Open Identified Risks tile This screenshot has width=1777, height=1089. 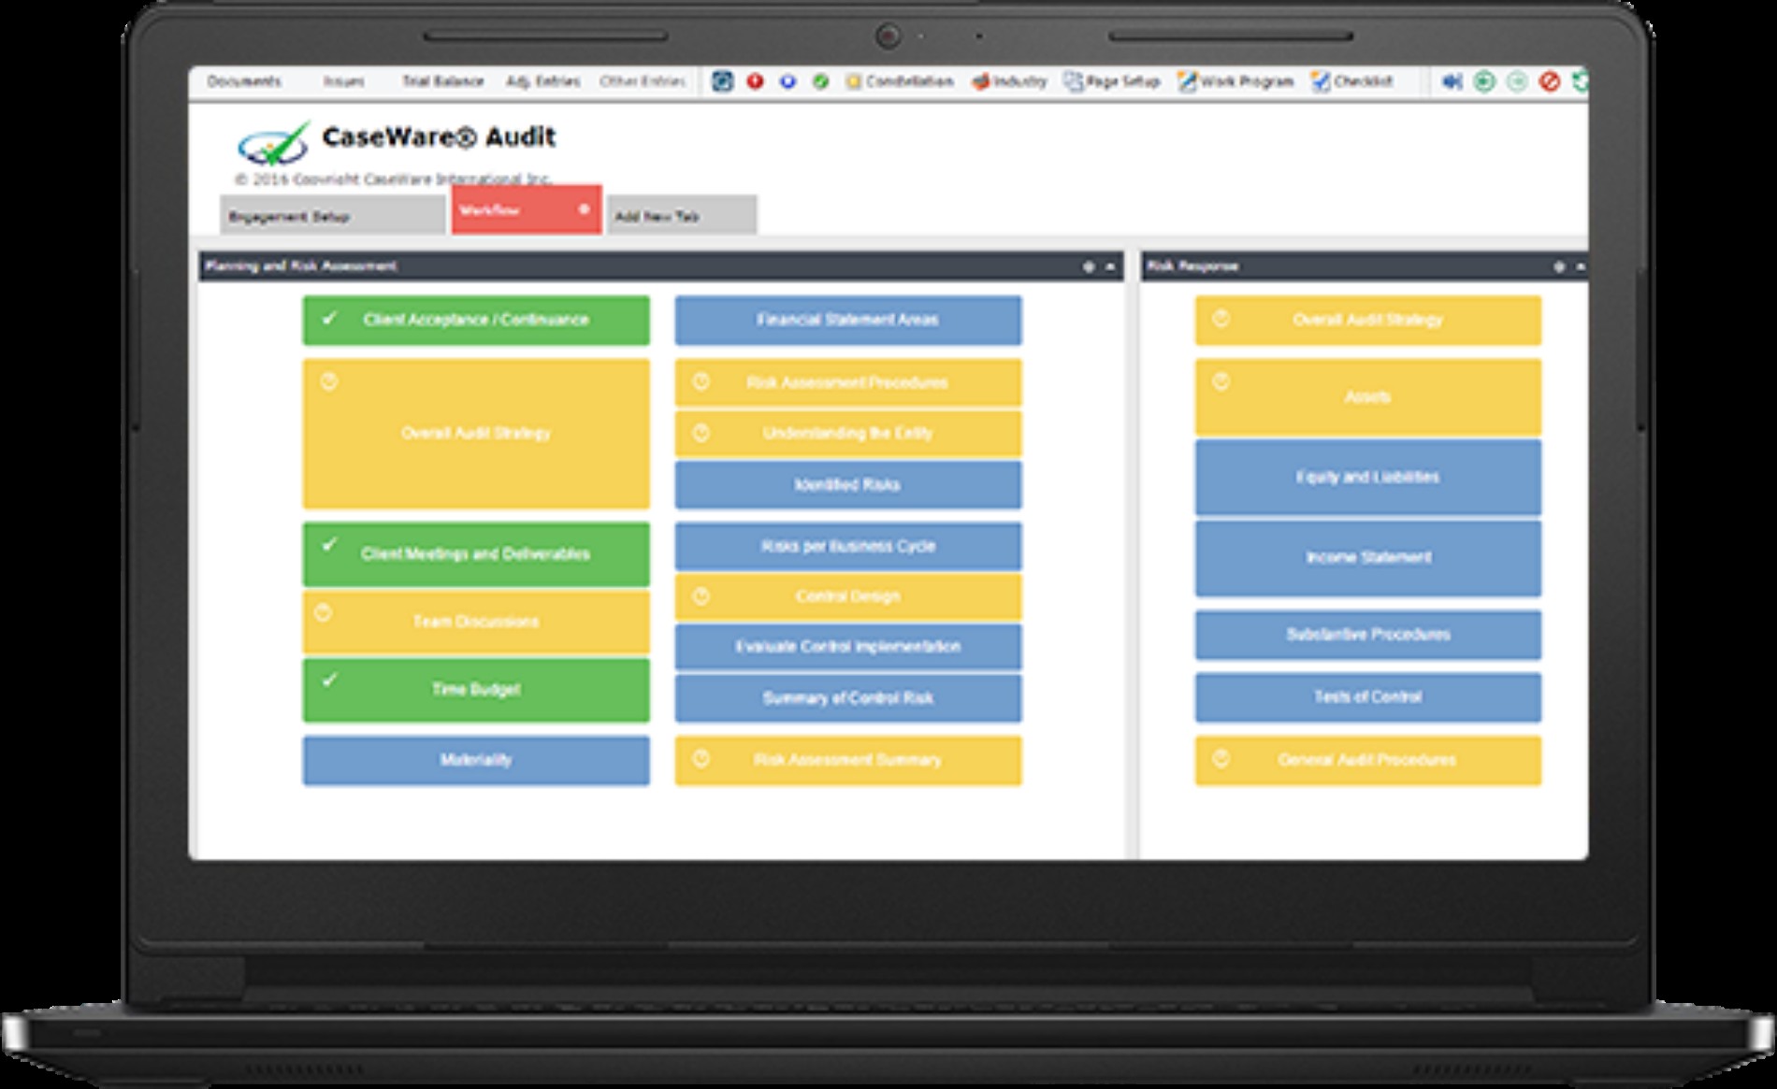[x=848, y=485]
